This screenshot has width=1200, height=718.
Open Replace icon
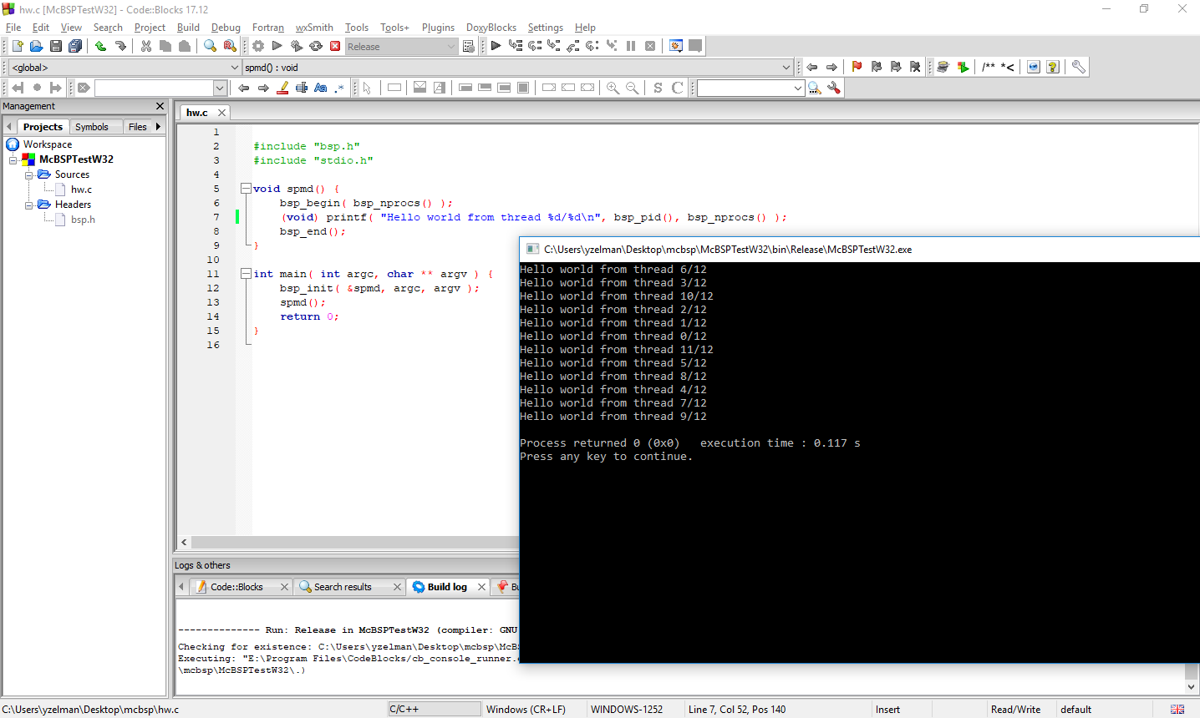[230, 46]
